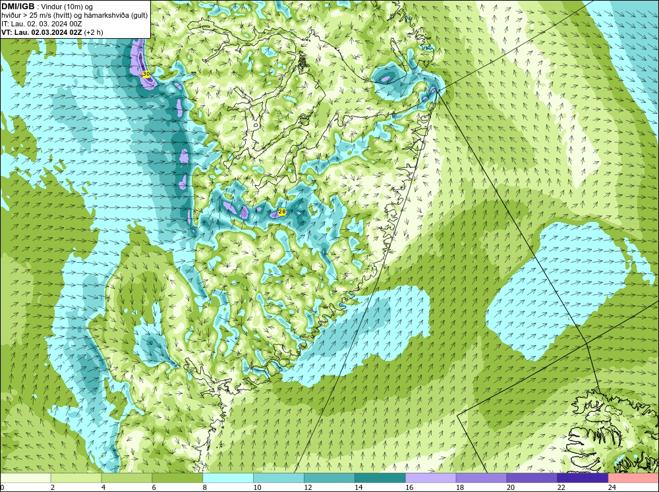Click the legend scale number 18
Screen dimensions: 659x492
[460, 487]
